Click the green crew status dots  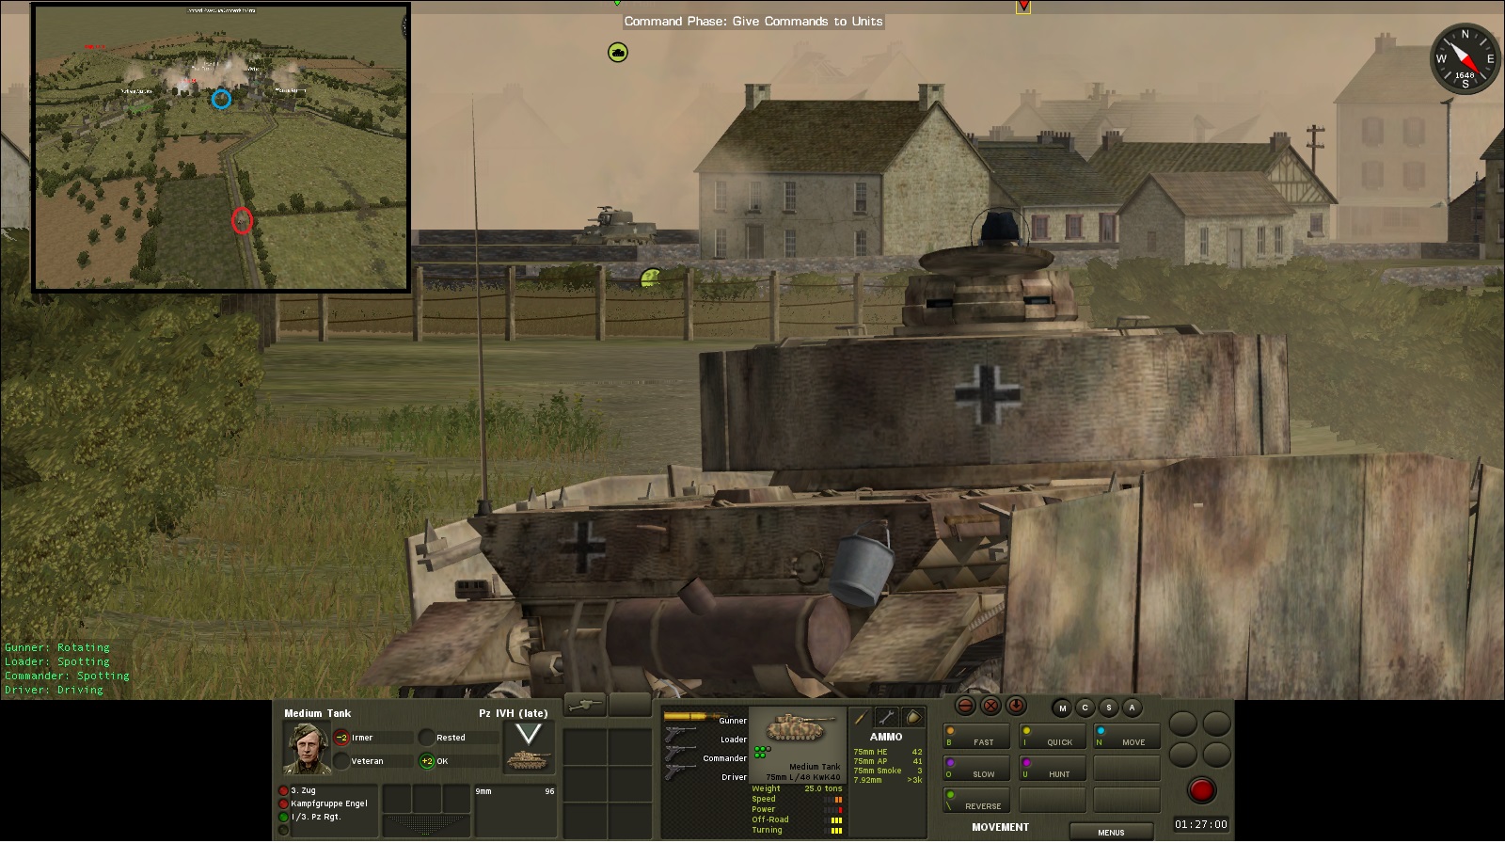click(762, 751)
